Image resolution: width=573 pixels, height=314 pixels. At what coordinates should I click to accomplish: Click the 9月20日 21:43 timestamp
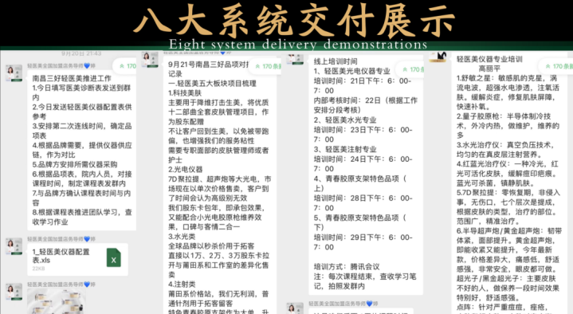click(81, 53)
